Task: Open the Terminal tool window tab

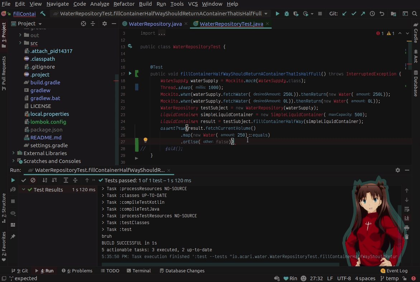Action: pyautogui.click(x=139, y=271)
